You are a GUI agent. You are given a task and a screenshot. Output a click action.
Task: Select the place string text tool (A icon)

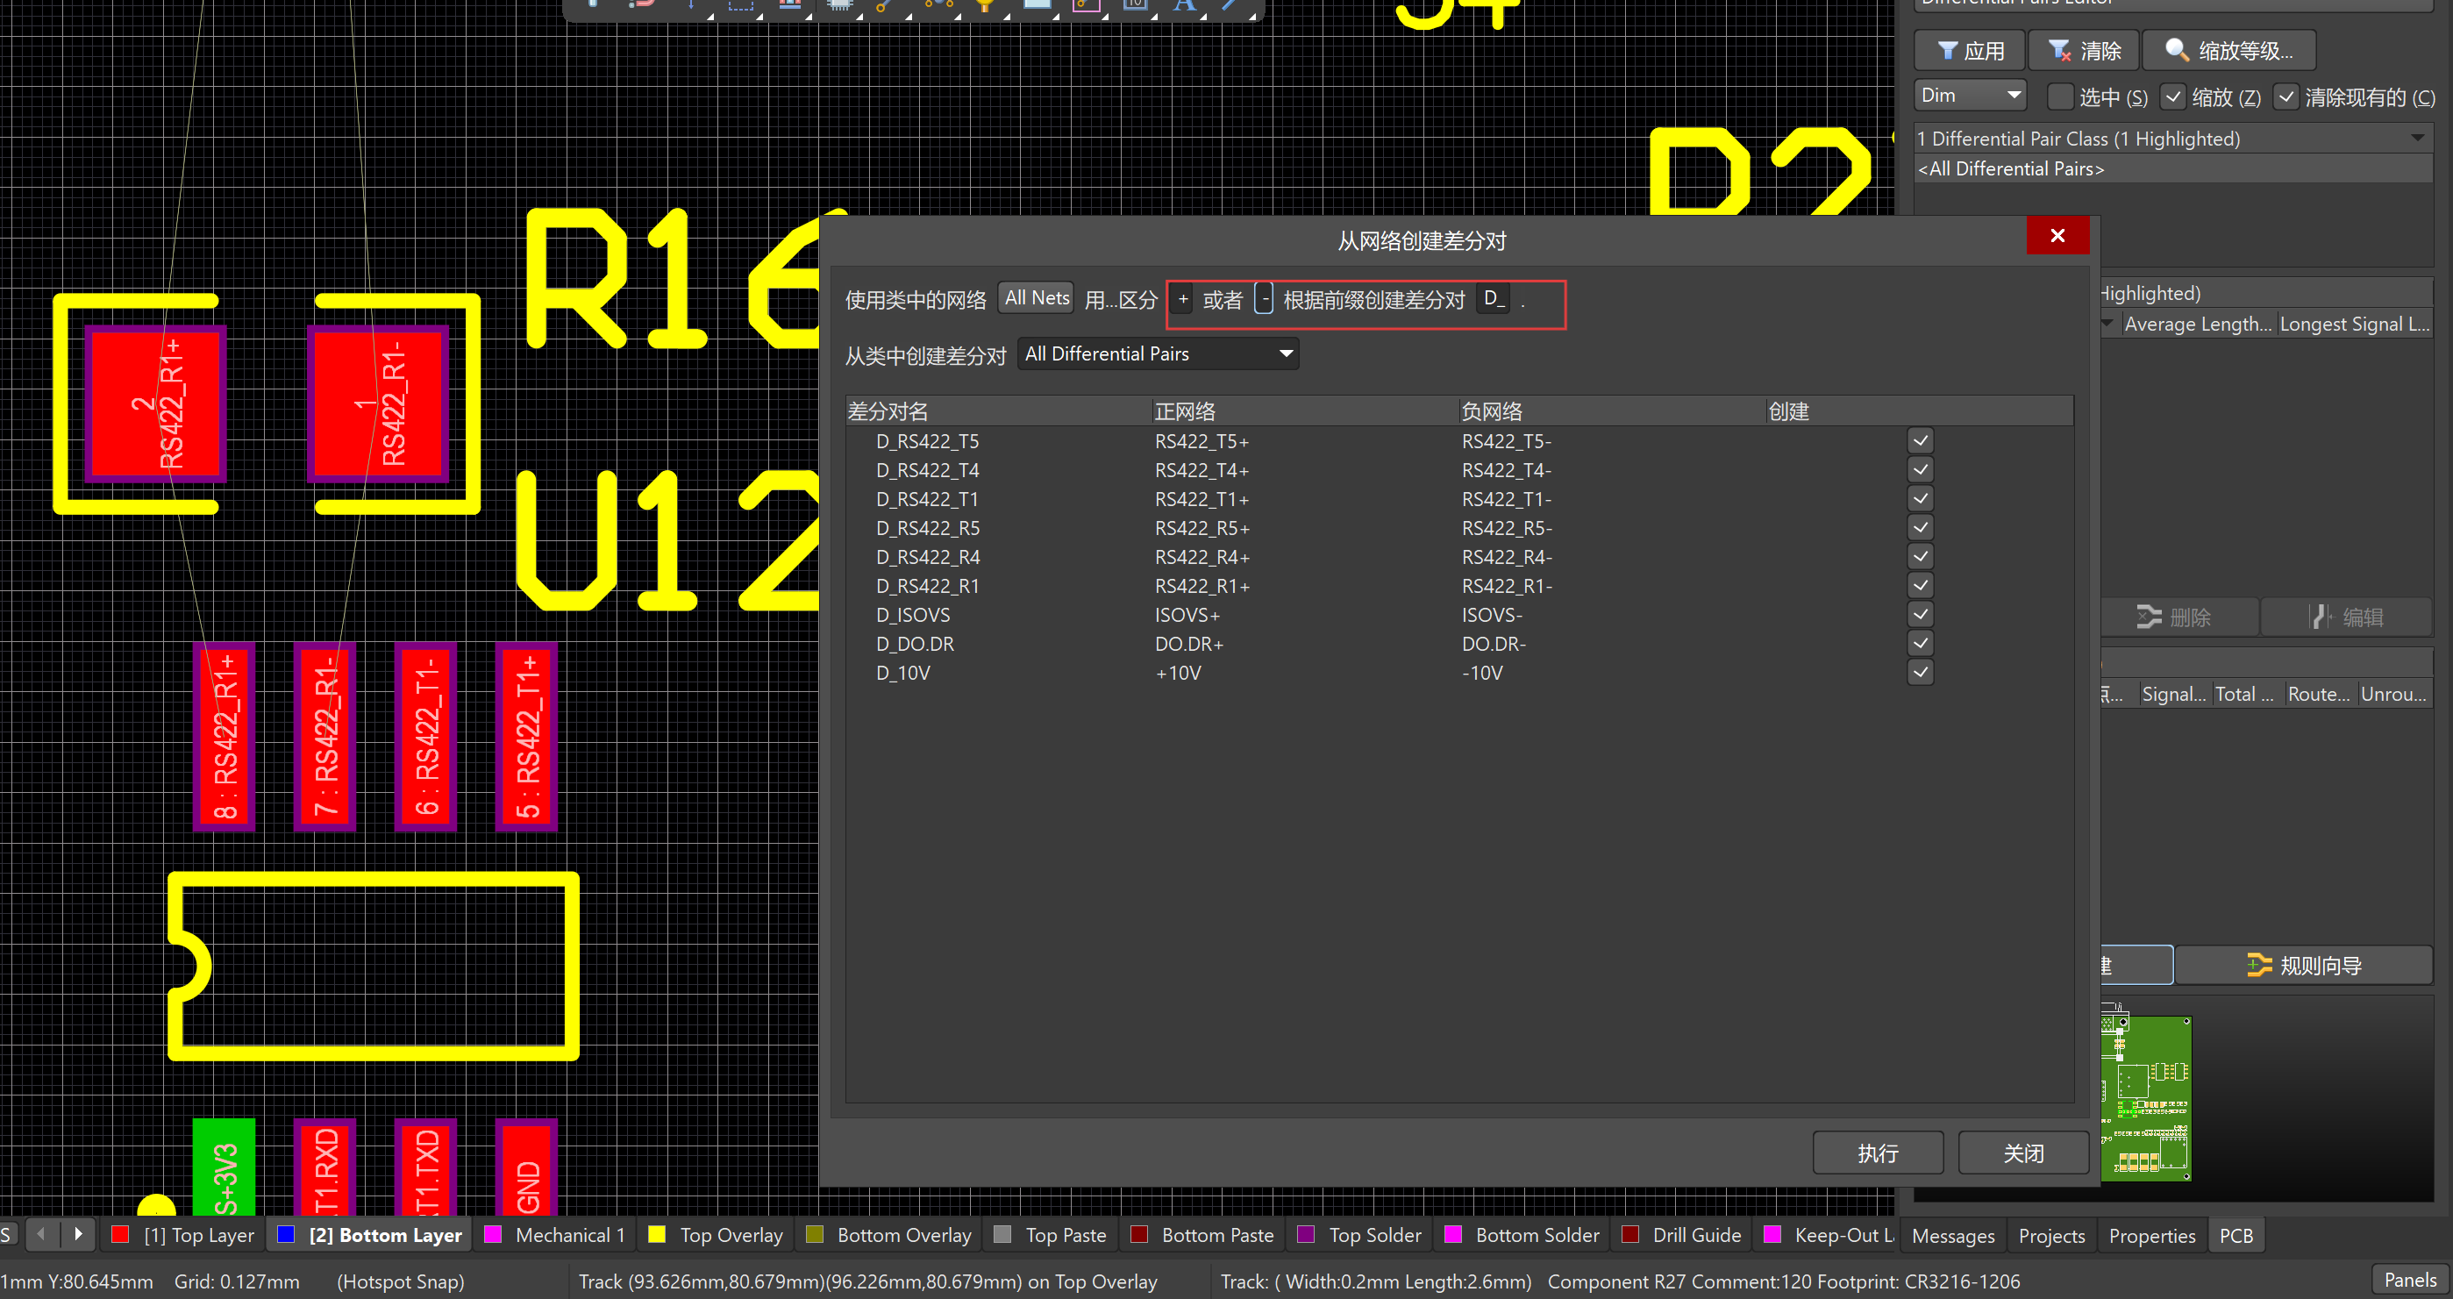point(1184,6)
